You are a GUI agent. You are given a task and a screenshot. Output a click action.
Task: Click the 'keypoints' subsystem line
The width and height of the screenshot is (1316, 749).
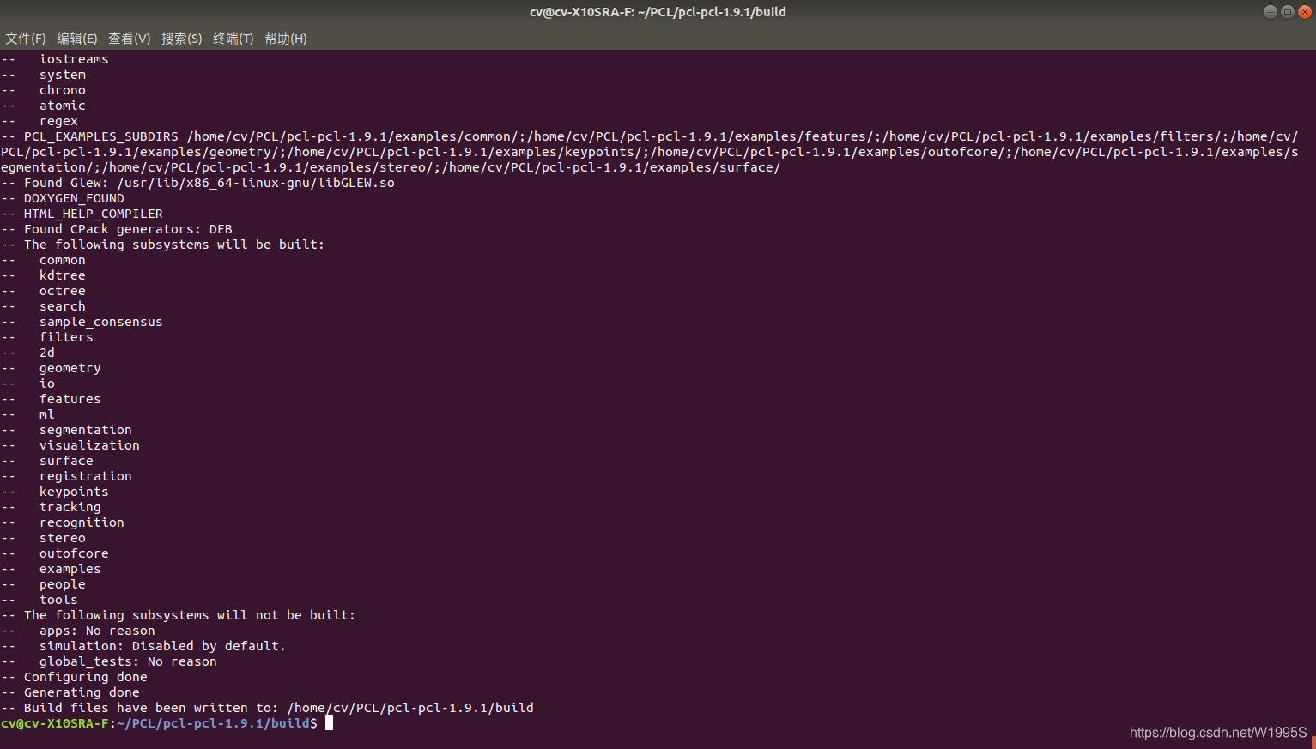pos(55,492)
